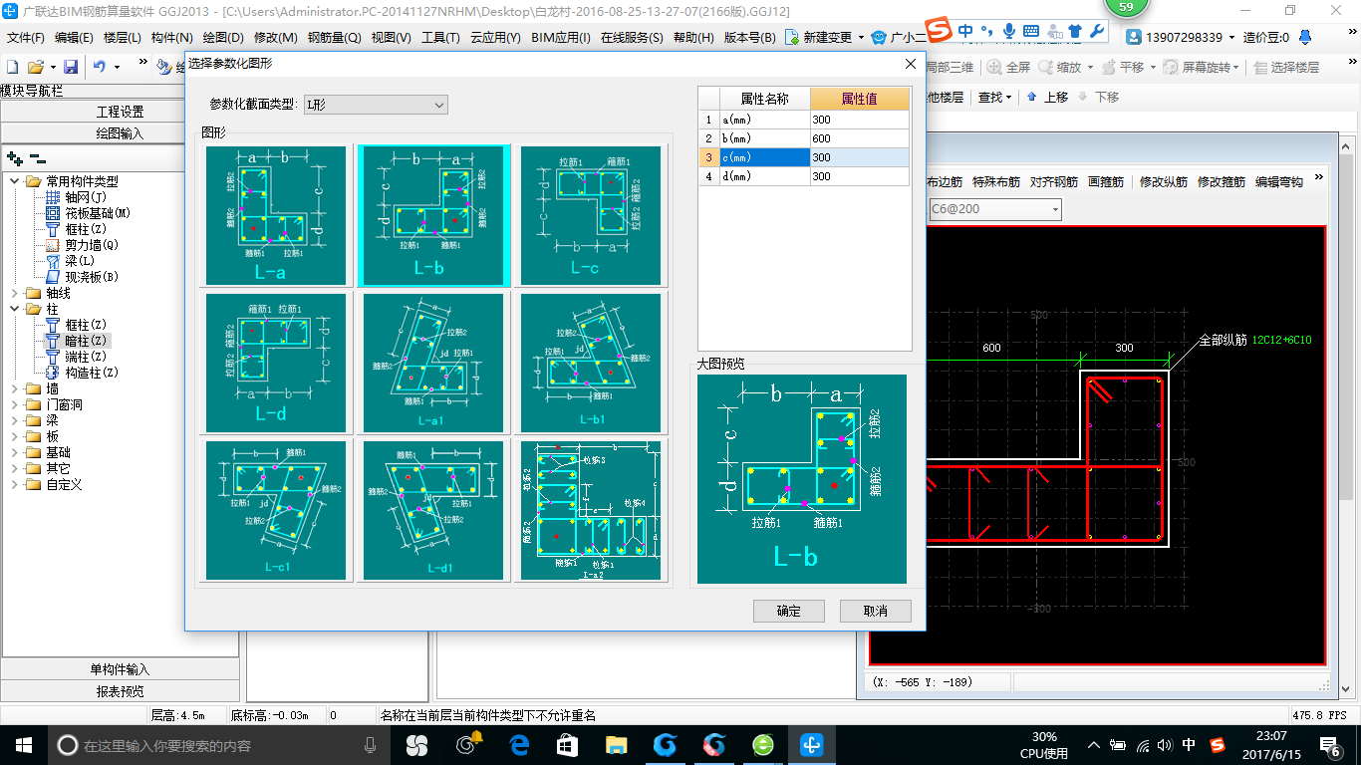Click the value cell for b(mm) 600
Image resolution: width=1361 pixels, height=765 pixels.
(x=859, y=138)
